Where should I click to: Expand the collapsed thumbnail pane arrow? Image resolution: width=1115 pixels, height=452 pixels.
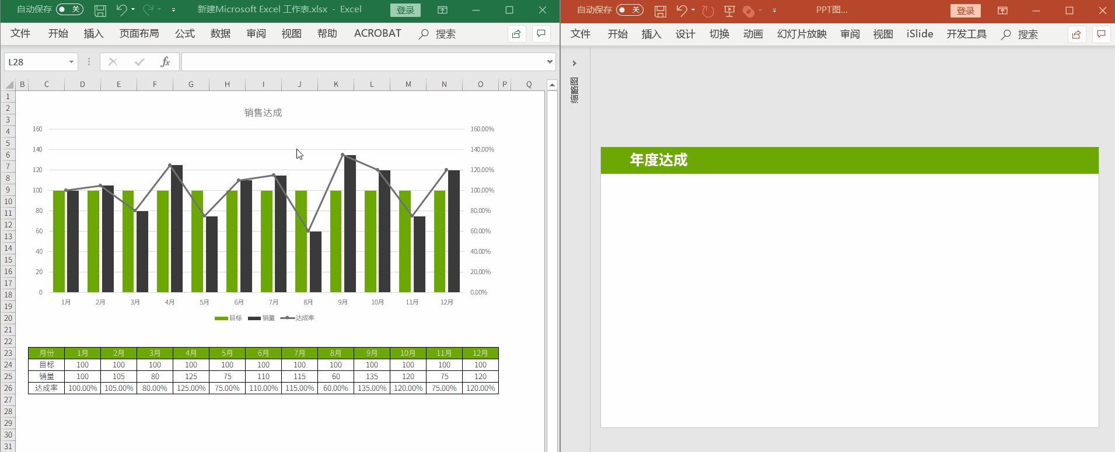click(x=574, y=63)
